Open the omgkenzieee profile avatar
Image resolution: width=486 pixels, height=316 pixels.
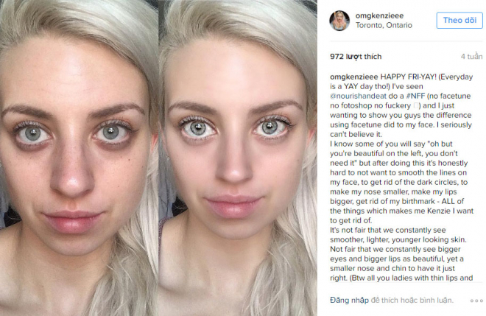(x=339, y=21)
